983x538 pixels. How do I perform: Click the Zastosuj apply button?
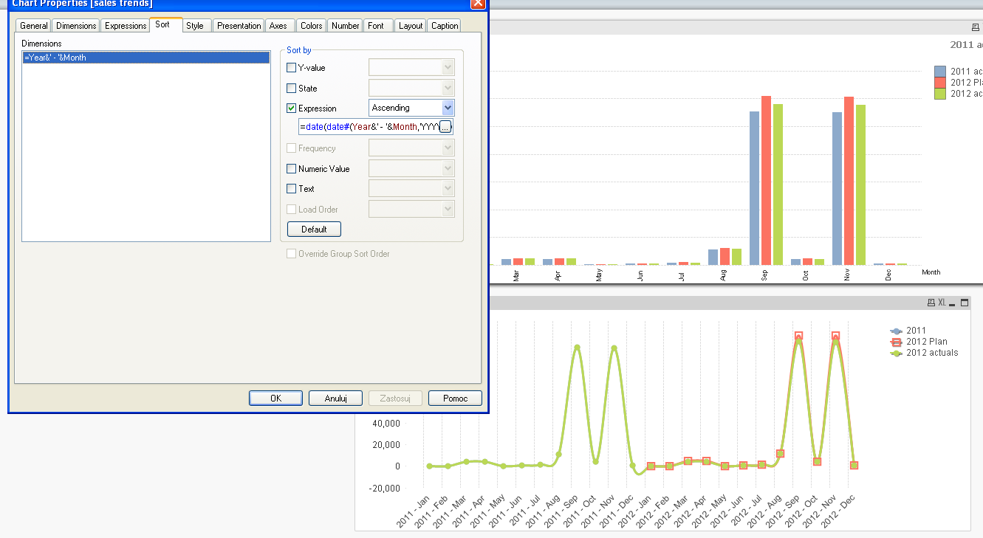pos(395,399)
